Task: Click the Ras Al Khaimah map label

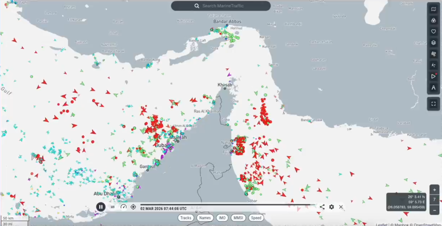Action: click(207, 111)
